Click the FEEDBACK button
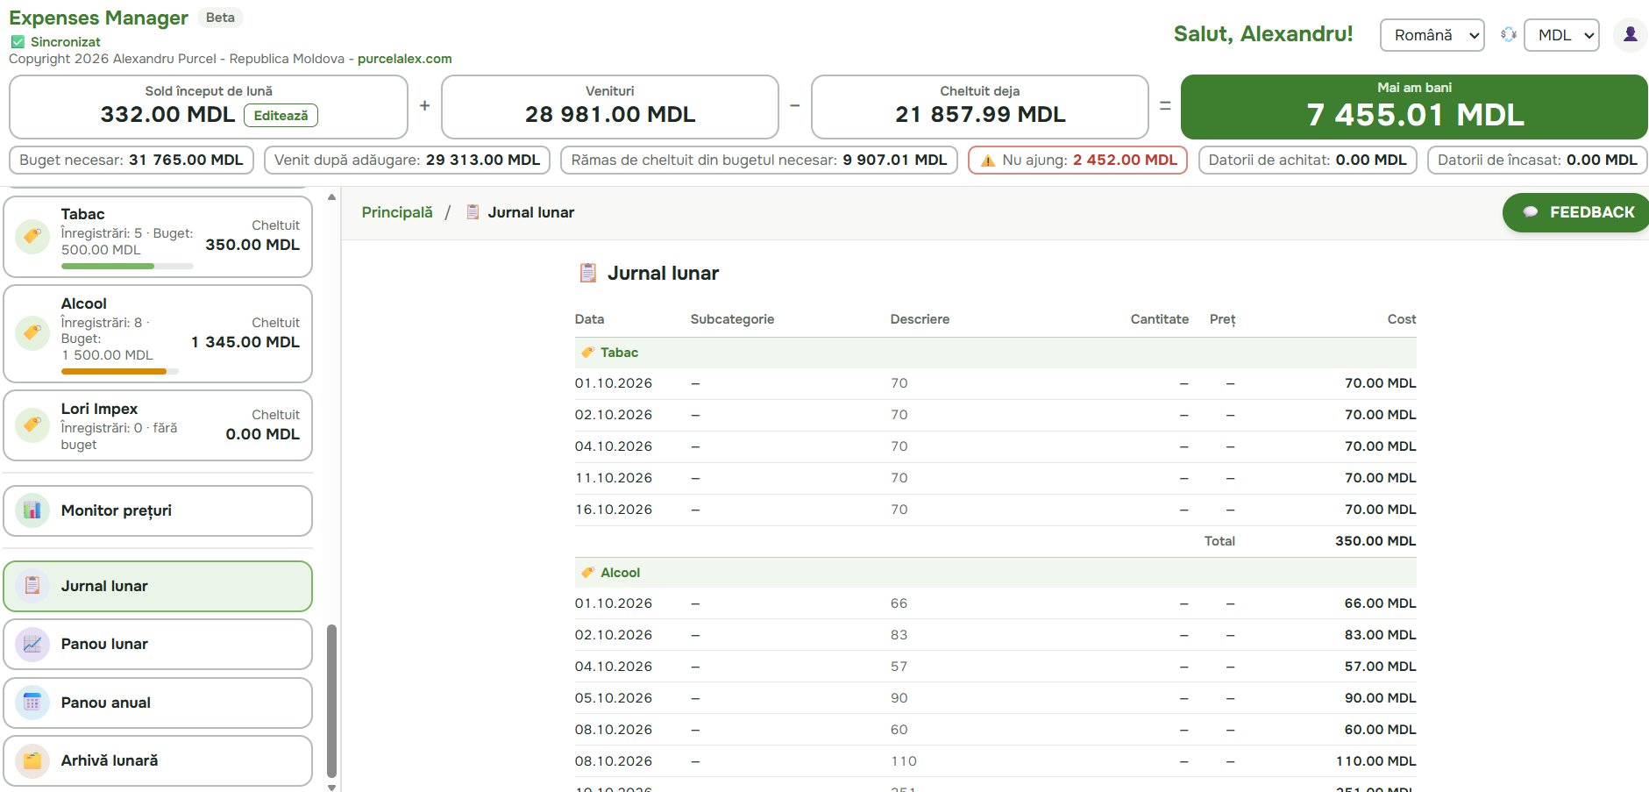 (x=1575, y=212)
